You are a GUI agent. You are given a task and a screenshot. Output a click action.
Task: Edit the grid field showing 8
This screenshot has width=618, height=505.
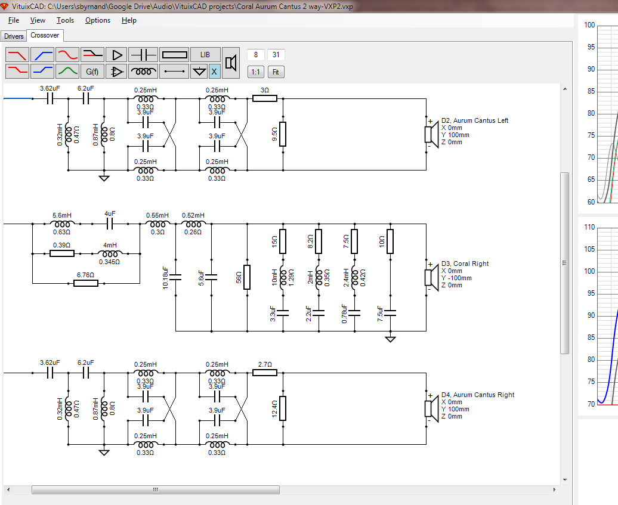click(x=255, y=55)
